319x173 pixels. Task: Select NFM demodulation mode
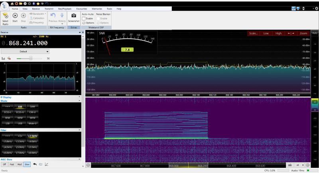pyautogui.click(x=20, y=117)
